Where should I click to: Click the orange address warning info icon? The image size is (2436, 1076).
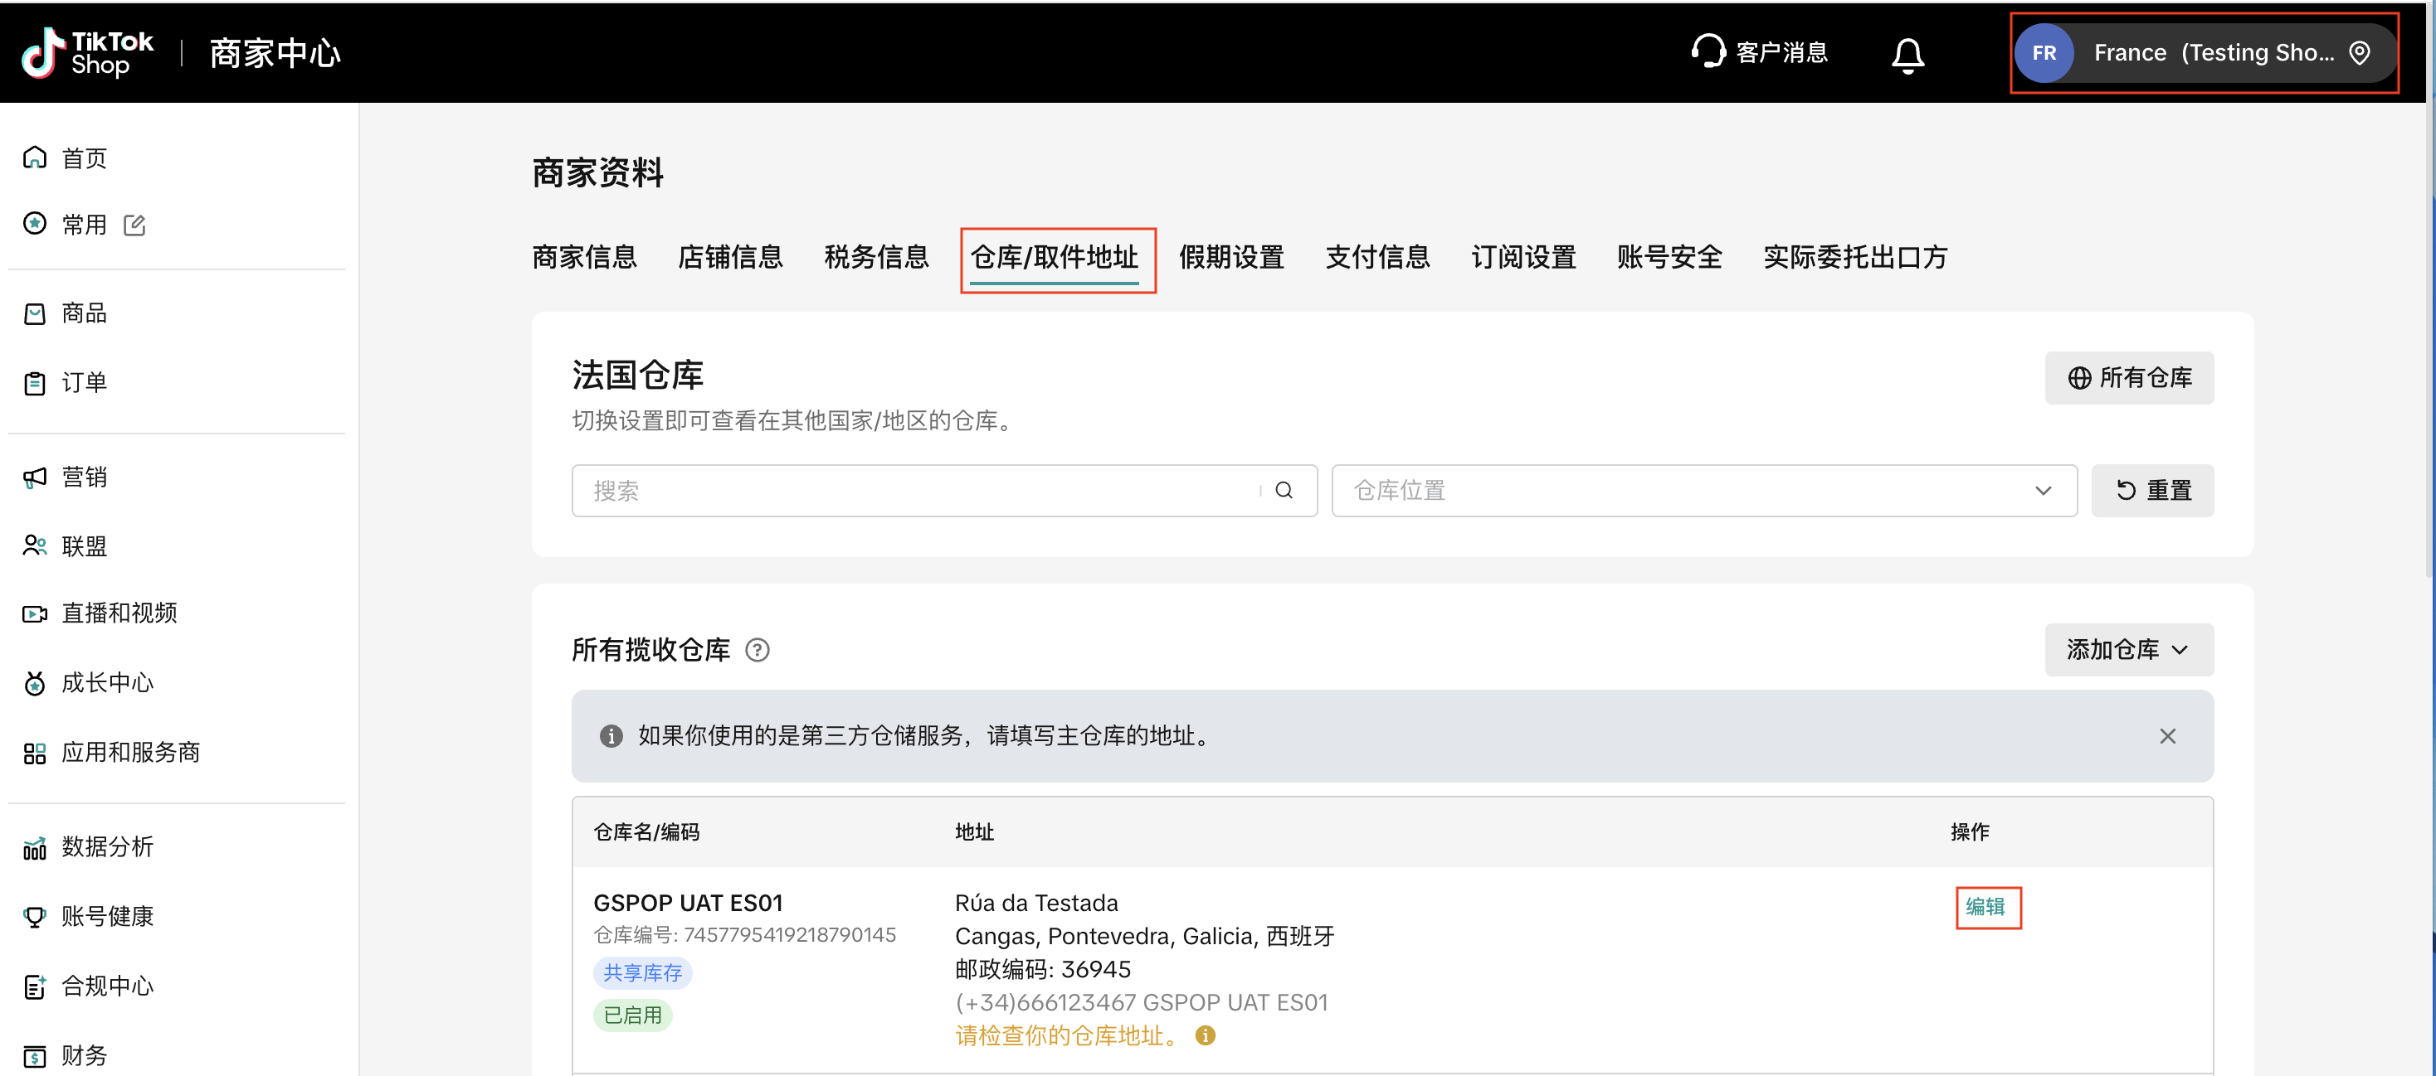1205,1035
